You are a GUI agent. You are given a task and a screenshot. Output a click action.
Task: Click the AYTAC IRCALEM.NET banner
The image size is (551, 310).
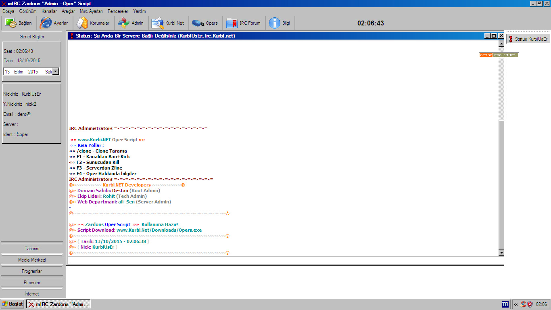tap(499, 55)
